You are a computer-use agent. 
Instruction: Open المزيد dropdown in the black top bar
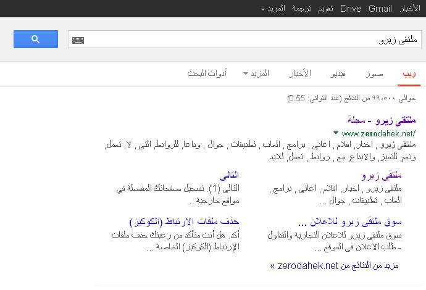[x=273, y=9]
